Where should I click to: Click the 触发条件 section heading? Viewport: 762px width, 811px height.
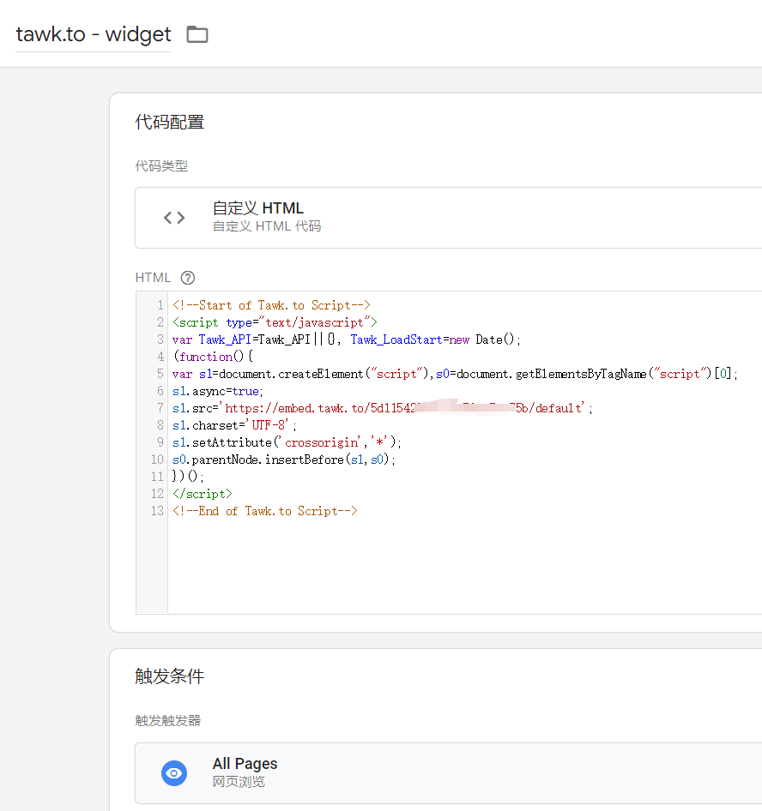170,676
